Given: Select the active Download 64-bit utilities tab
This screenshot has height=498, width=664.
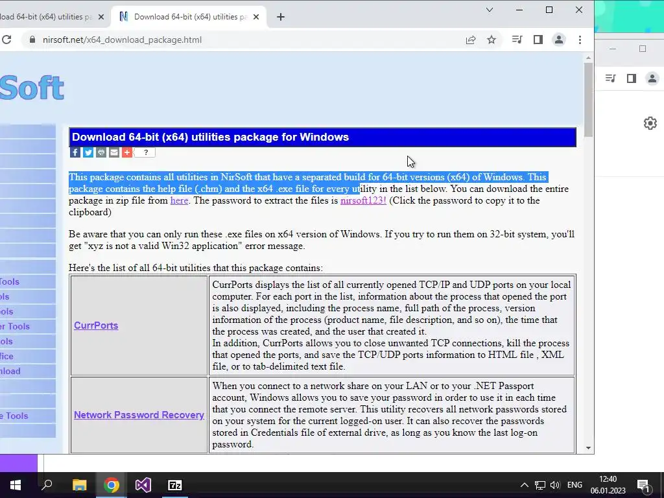Looking at the screenshot, I should pos(189,17).
